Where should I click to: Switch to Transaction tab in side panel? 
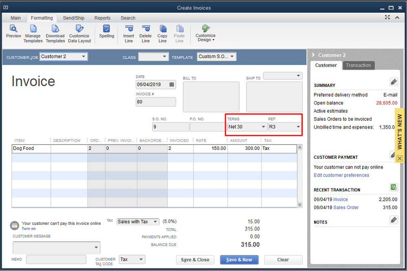coord(358,65)
